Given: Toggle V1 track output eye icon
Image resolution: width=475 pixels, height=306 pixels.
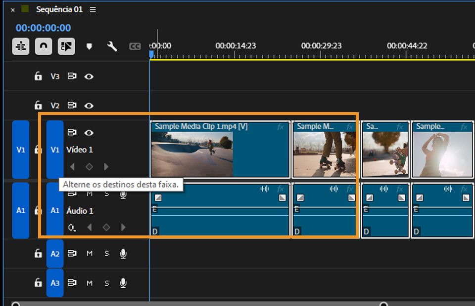Looking at the screenshot, I should [89, 133].
